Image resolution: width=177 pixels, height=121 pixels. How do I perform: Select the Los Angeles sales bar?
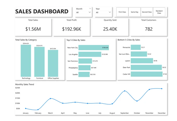90,54
